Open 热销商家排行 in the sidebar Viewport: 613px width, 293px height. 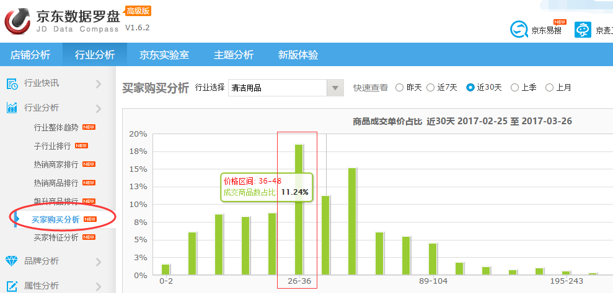(56, 164)
